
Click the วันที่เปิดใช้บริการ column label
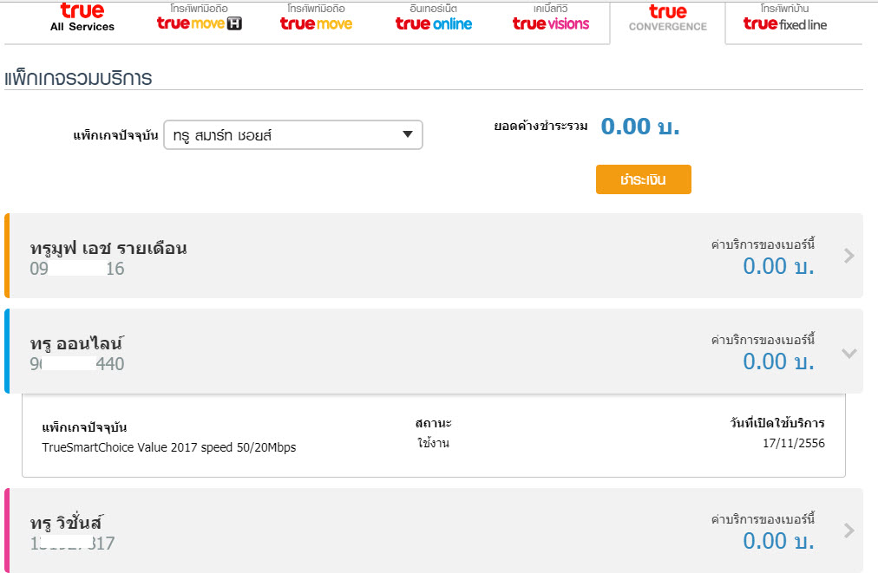(777, 423)
